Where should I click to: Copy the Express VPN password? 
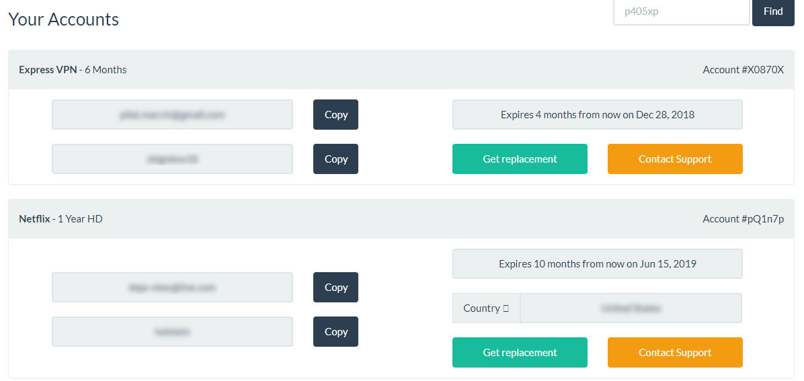point(335,159)
